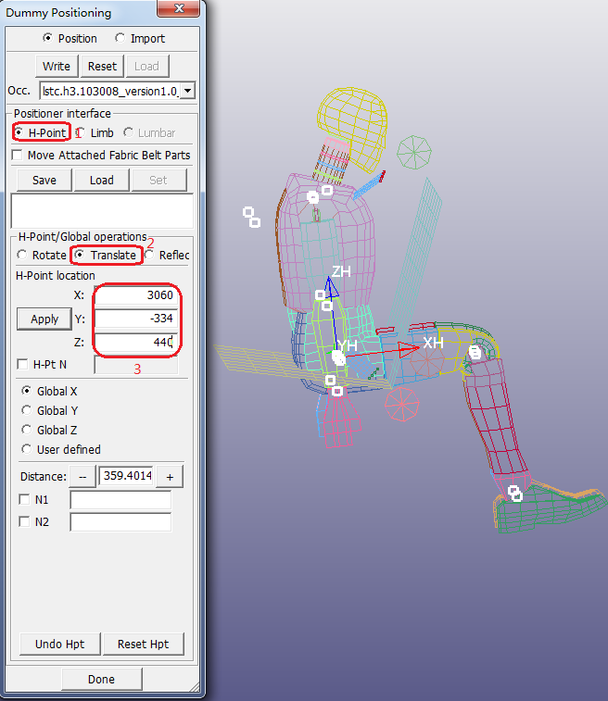This screenshot has width=608, height=701.
Task: Close the Dummy Positioning dialog
Action: pos(179,8)
